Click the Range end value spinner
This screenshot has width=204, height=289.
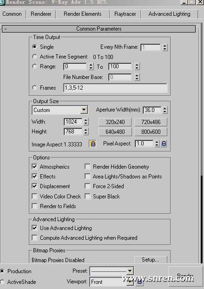coord(137,66)
